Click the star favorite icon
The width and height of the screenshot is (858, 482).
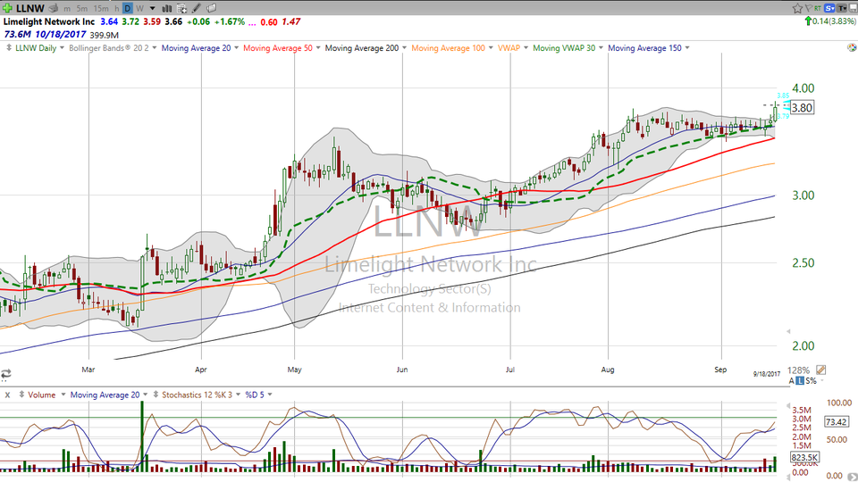coord(798,8)
